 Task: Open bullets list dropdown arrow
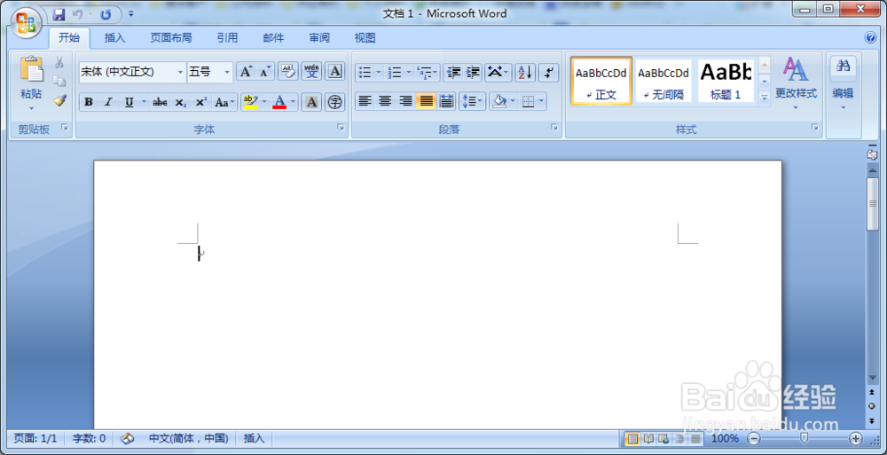(379, 72)
